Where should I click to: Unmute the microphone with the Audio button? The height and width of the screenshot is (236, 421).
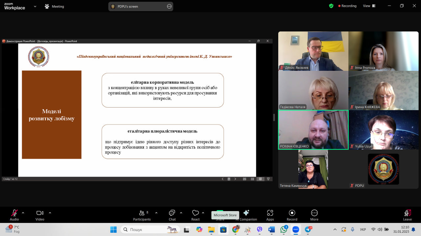click(14, 215)
